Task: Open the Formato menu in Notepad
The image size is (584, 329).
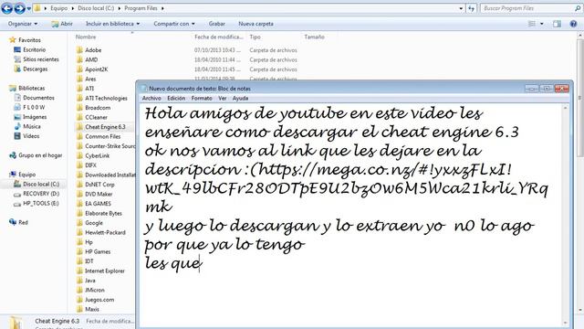Action: [202, 98]
